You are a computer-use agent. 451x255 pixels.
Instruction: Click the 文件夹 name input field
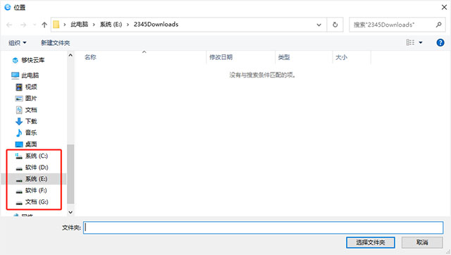pyautogui.click(x=263, y=228)
